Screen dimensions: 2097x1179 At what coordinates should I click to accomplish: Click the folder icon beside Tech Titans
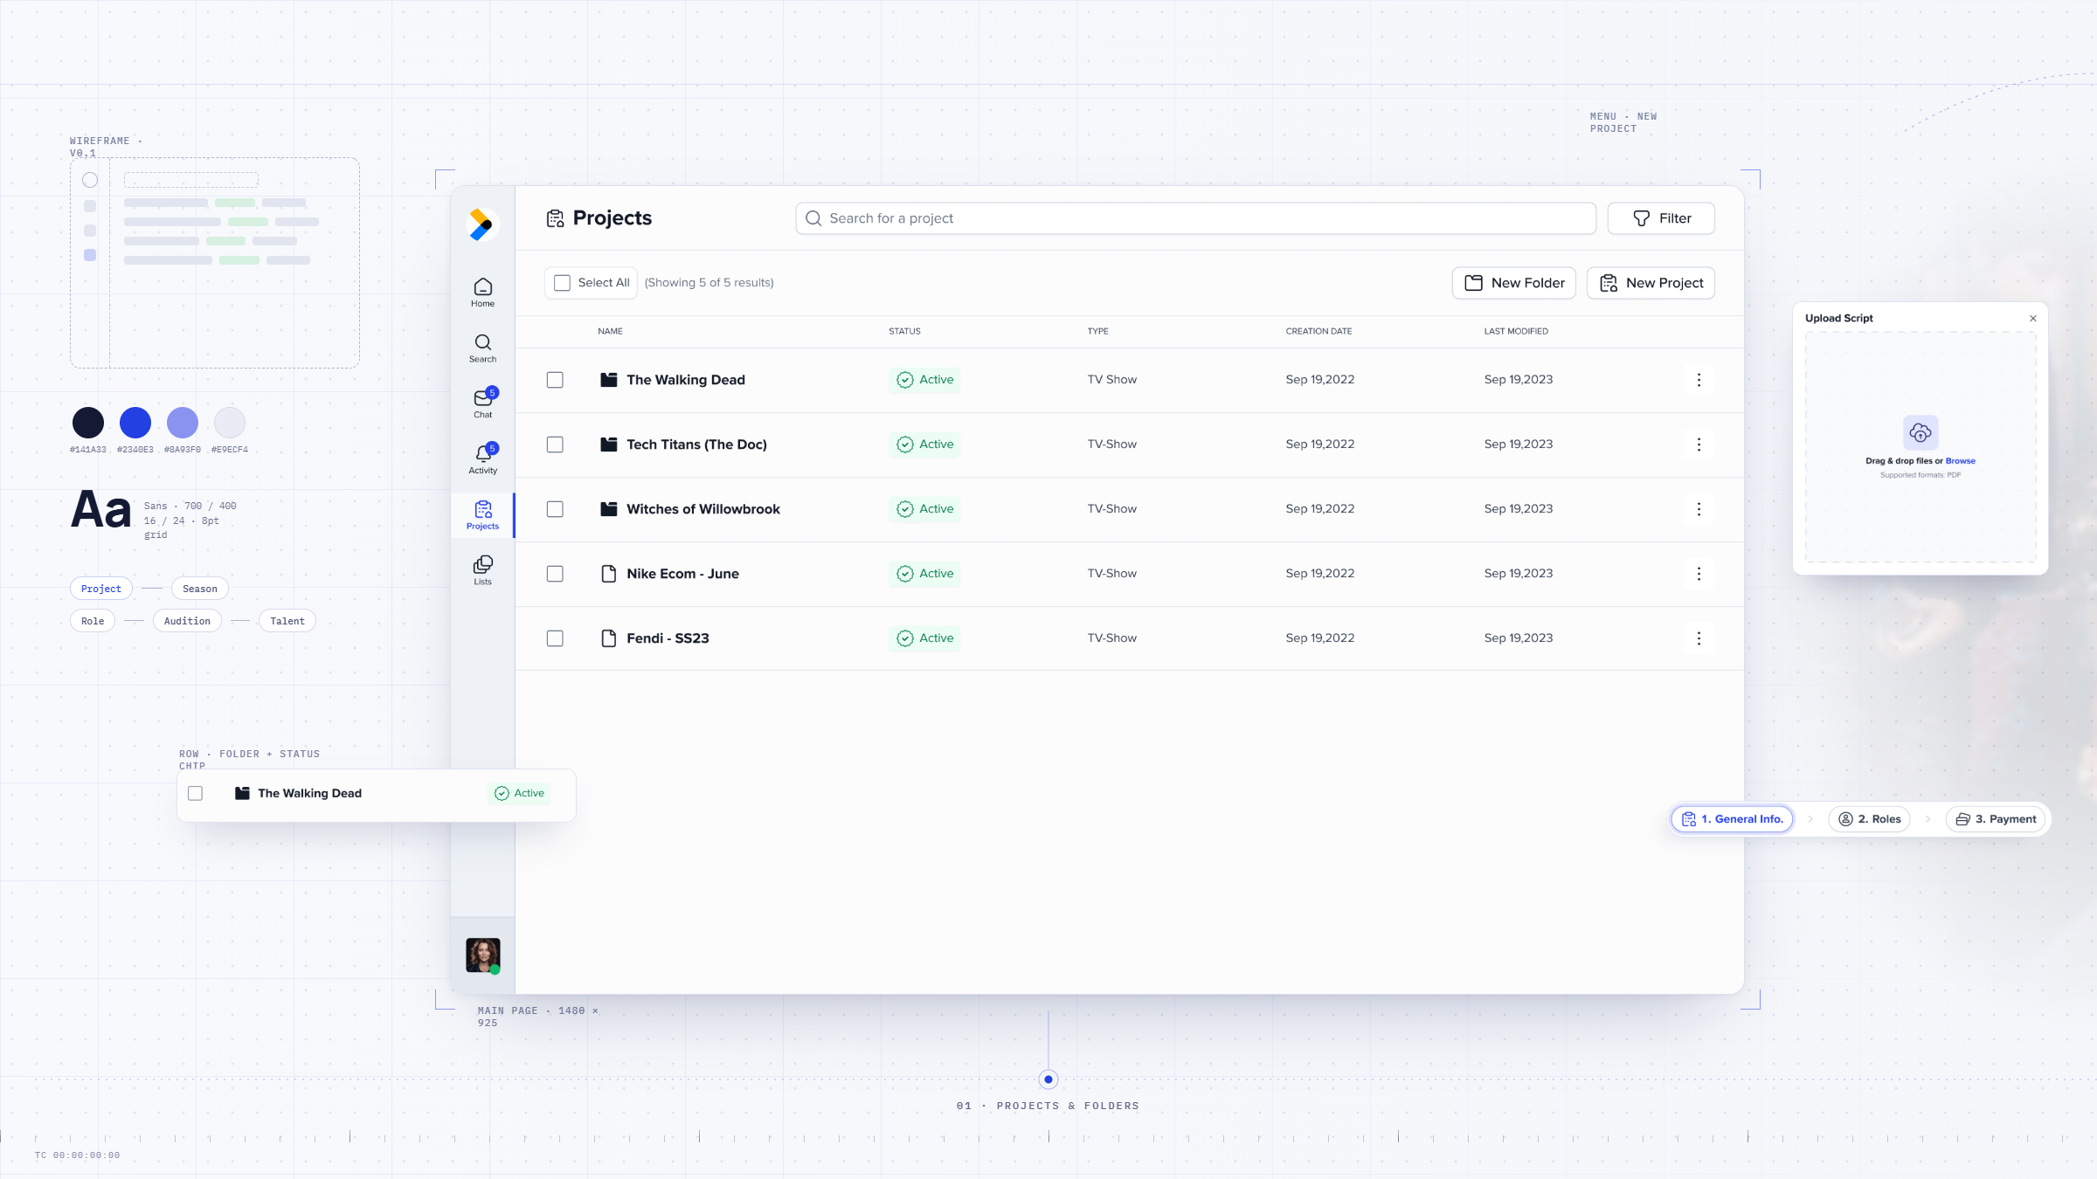(609, 445)
